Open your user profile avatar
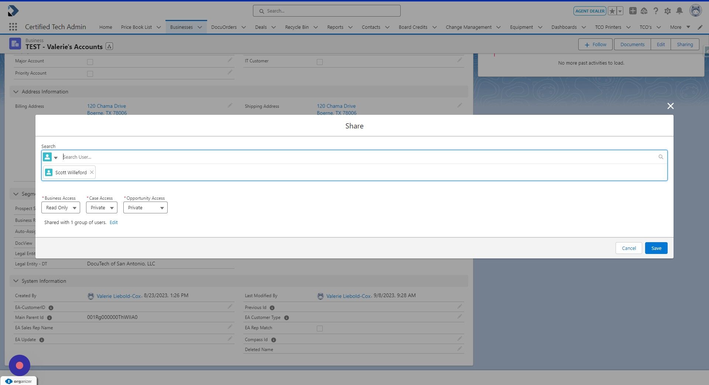Screen dimensions: 709x385 pos(696,10)
